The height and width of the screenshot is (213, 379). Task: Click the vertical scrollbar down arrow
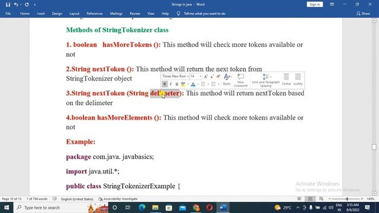click(374, 193)
